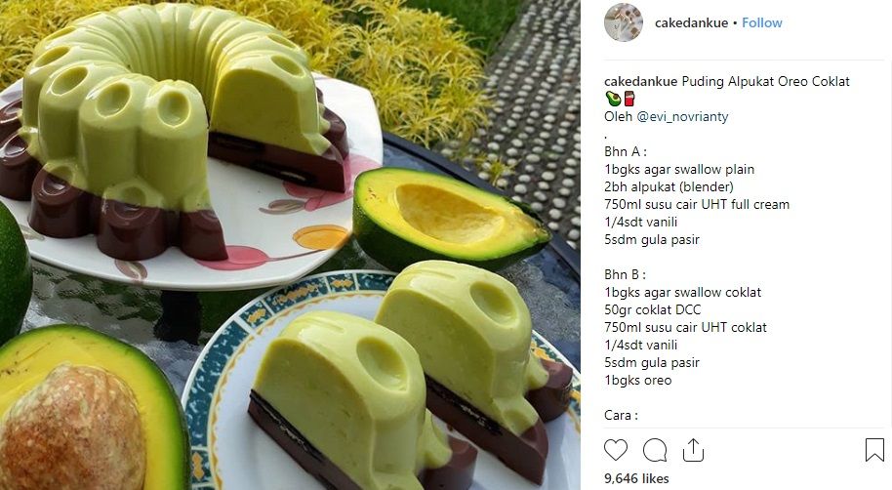Open the cakedankue profile picture
The height and width of the screenshot is (490, 892).
(x=624, y=22)
